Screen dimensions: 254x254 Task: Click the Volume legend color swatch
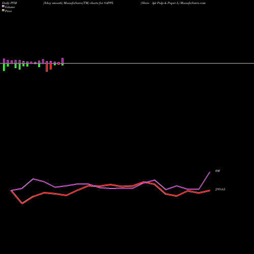click(3, 6)
